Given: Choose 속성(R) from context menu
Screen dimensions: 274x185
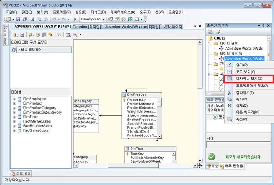Looking at the screenshot, I should [x=249, y=120].
